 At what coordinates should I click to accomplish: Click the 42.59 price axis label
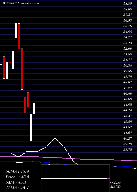127,122
